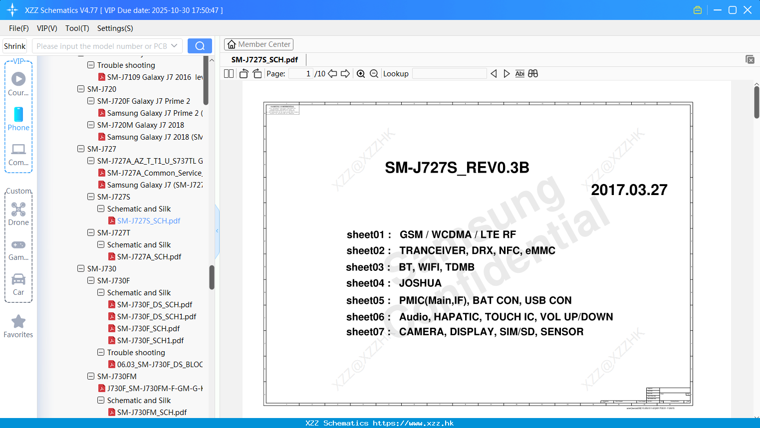Viewport: 760px width, 428px height.
Task: Open the Drone category icon
Action: 18,214
